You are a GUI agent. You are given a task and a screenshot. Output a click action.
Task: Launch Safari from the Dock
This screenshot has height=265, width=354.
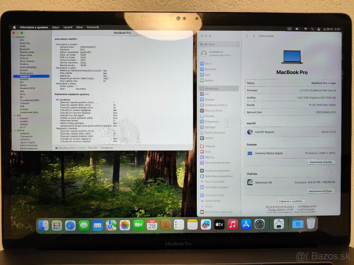coord(70,225)
